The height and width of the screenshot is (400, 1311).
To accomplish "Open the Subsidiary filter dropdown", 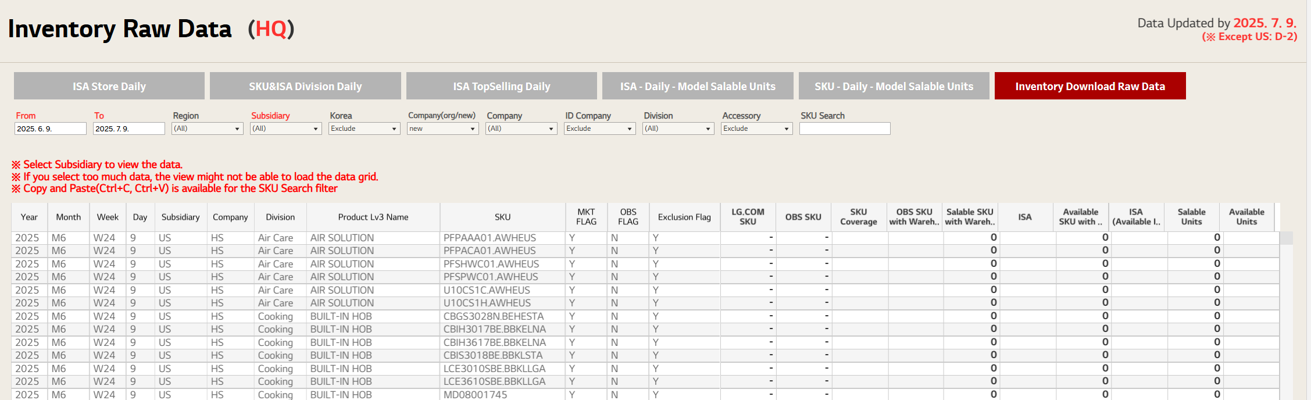I will coord(285,128).
